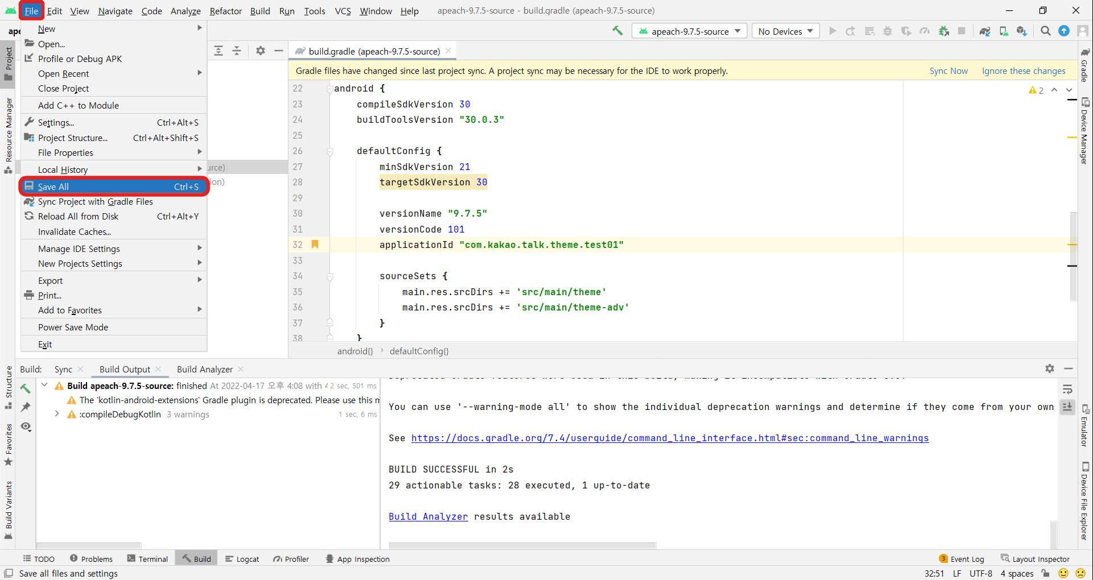Click the Profile app gauge icon

pyautogui.click(x=925, y=31)
